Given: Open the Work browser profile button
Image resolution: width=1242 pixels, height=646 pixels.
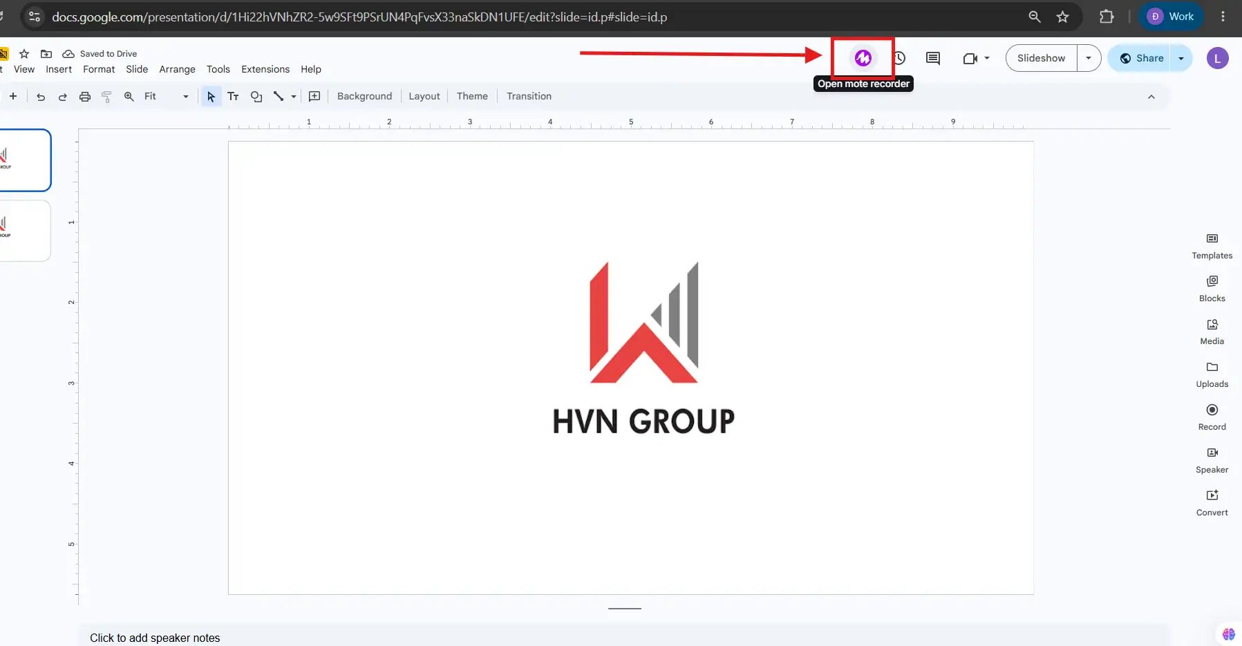Looking at the screenshot, I should [x=1171, y=17].
